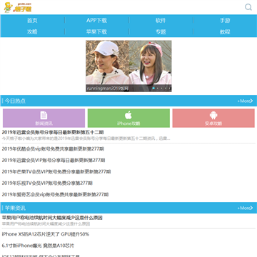Click banner caption runningman2019
The width and height of the screenshot is (257, 257).
click(x=108, y=89)
